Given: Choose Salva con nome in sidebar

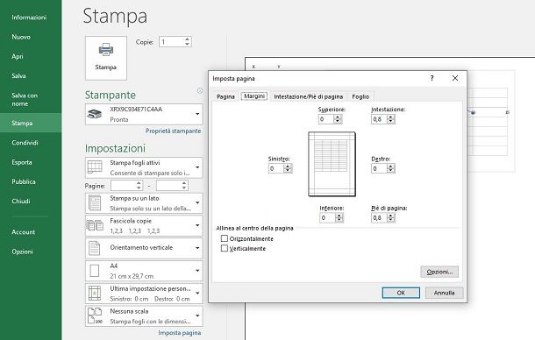Looking at the screenshot, I should click(x=25, y=99).
